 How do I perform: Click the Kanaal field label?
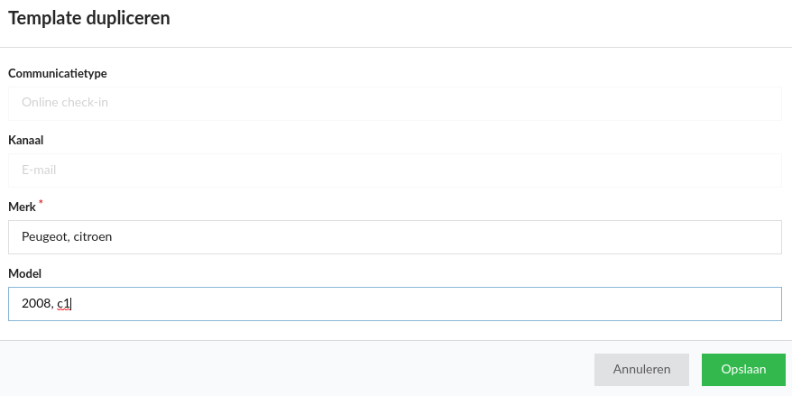point(26,140)
